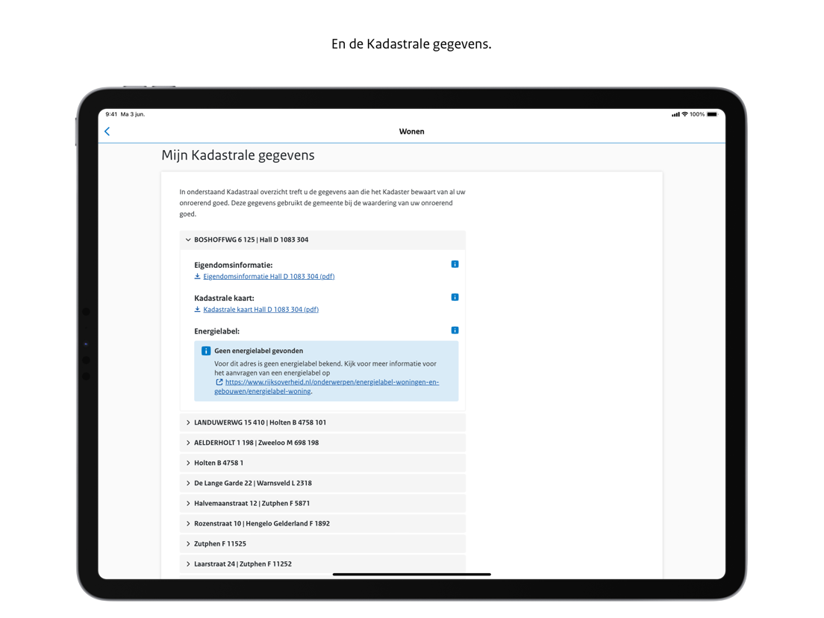The width and height of the screenshot is (824, 618).
Task: Tap the battery icon in status bar
Action: [713, 114]
